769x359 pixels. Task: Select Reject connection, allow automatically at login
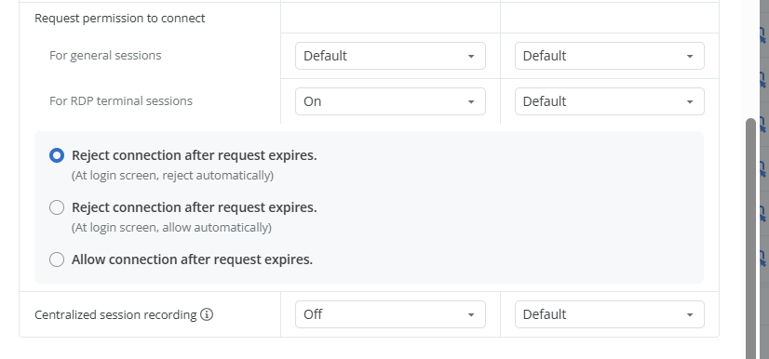[57, 207]
